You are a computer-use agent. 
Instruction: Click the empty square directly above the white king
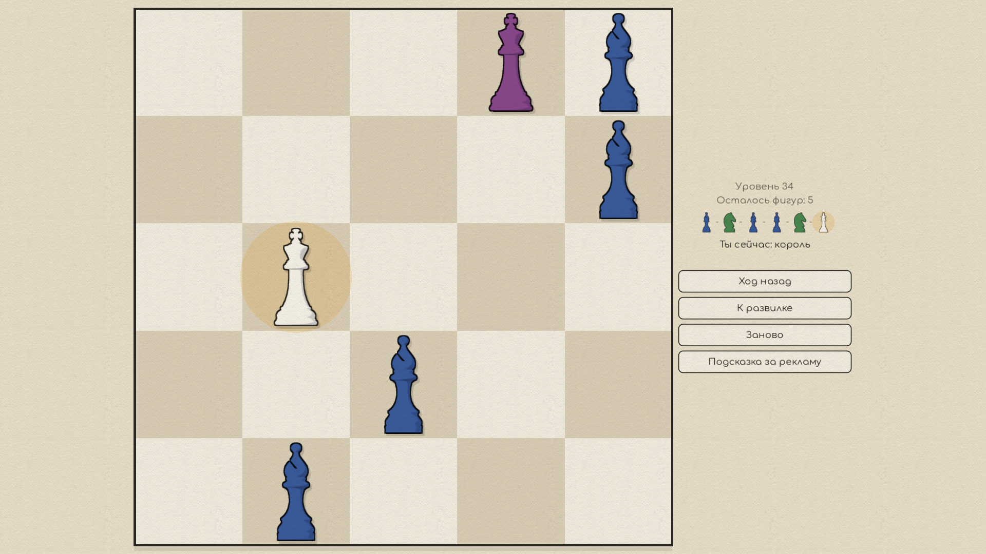click(296, 170)
